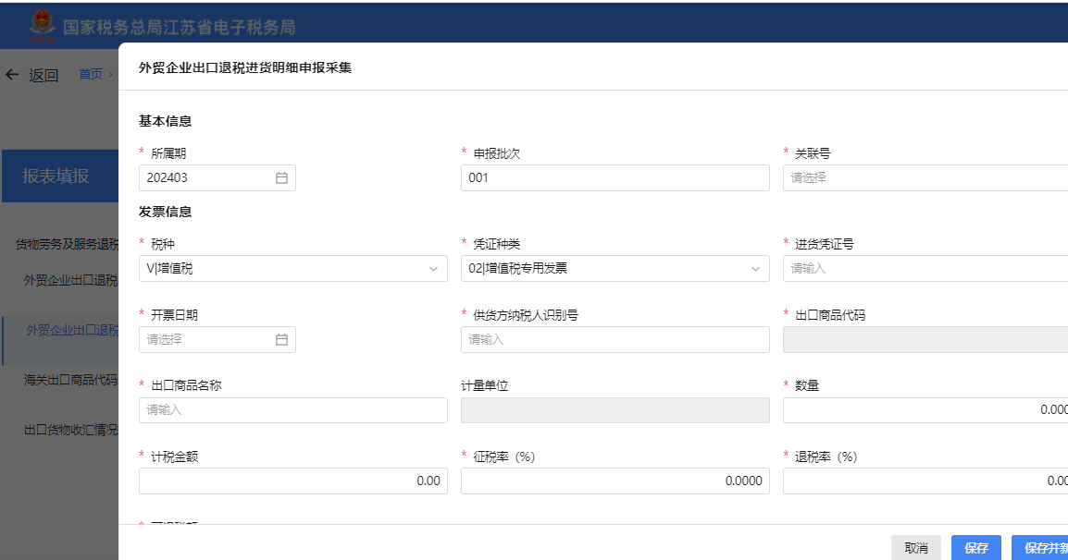This screenshot has height=560, width=1068.
Task: Focus the 申报批次 input field
Action: pyautogui.click(x=615, y=178)
